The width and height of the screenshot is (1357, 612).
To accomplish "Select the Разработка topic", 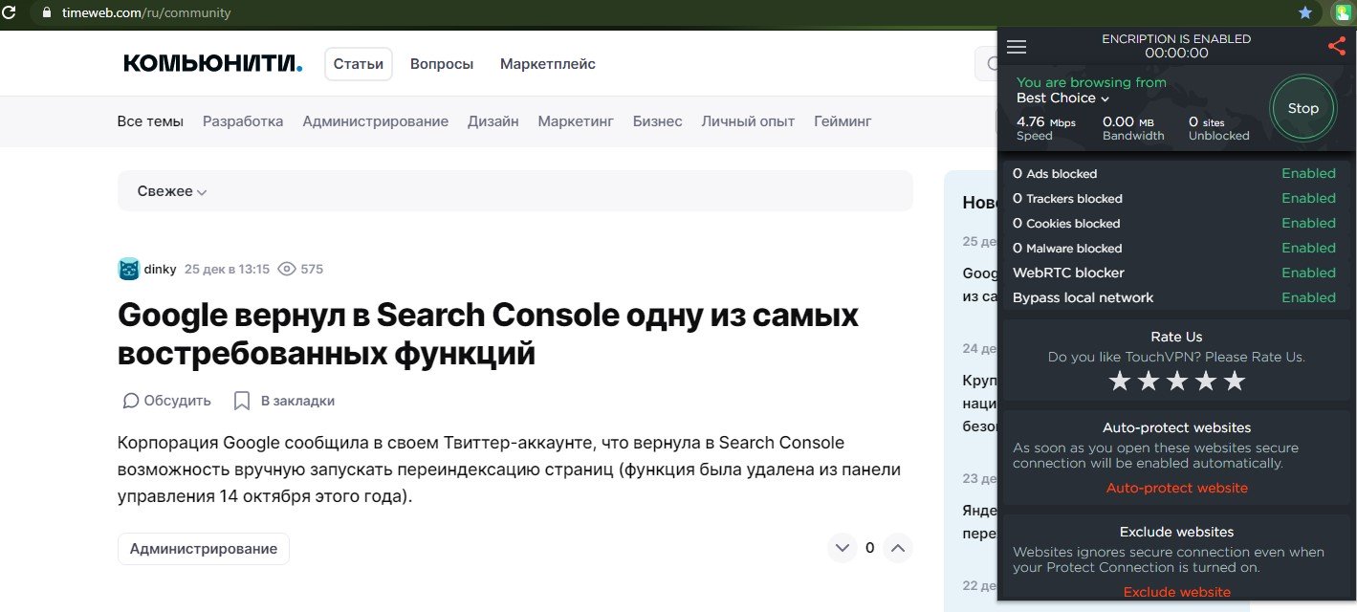I will point(243,121).
